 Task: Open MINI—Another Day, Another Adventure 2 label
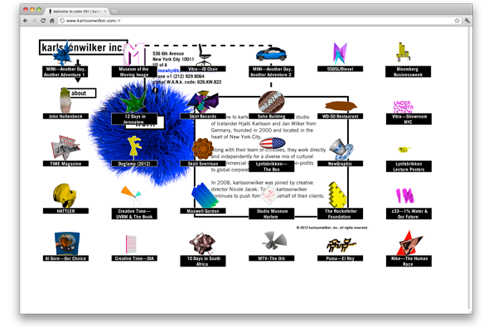(x=271, y=72)
